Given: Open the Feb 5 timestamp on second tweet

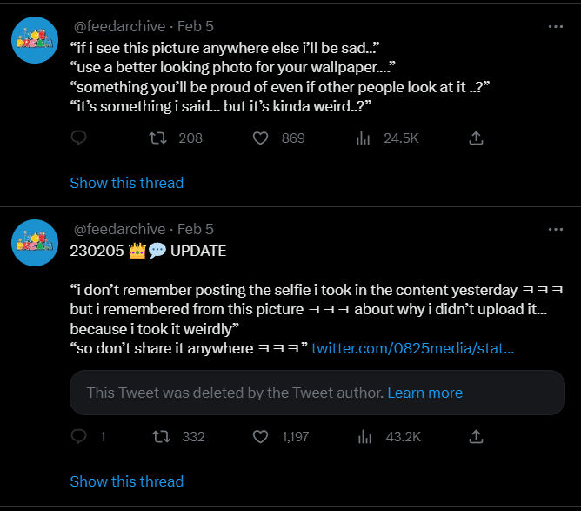Looking at the screenshot, I should pyautogui.click(x=196, y=229).
